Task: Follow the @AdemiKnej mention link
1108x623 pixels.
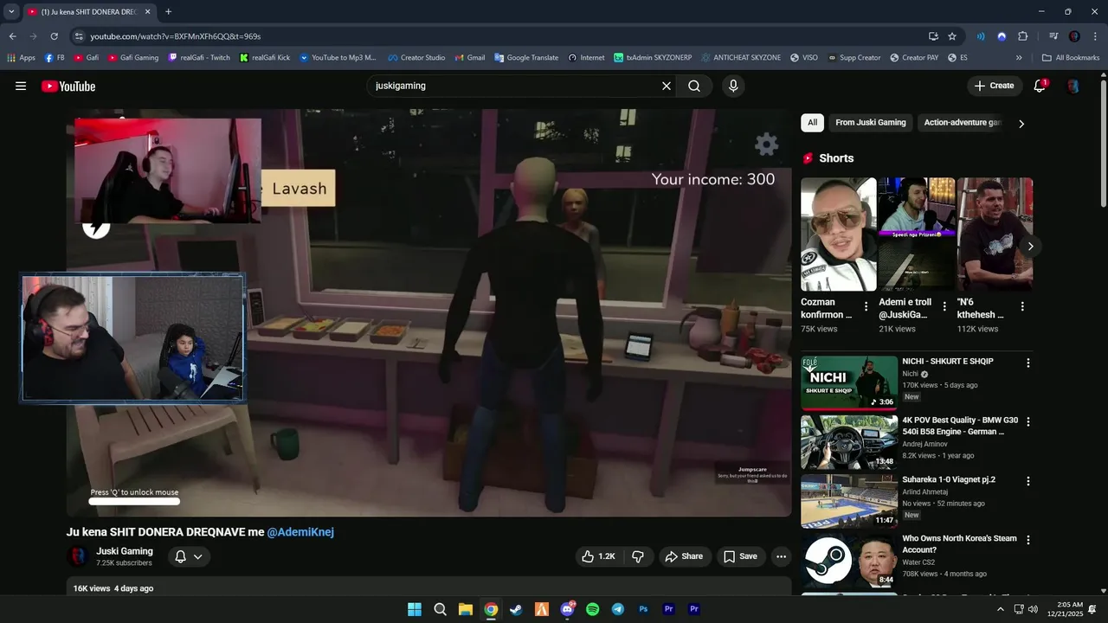Action: tap(300, 532)
